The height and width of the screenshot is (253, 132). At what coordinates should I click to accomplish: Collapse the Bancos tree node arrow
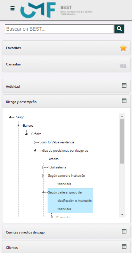(x=18, y=126)
